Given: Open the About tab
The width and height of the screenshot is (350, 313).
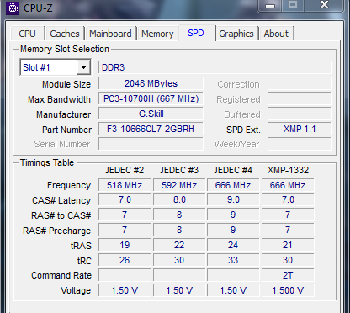Looking at the screenshot, I should (x=276, y=34).
